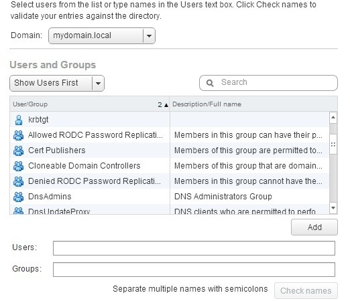Click the DnsUpdateProxy group icon

tap(18, 211)
